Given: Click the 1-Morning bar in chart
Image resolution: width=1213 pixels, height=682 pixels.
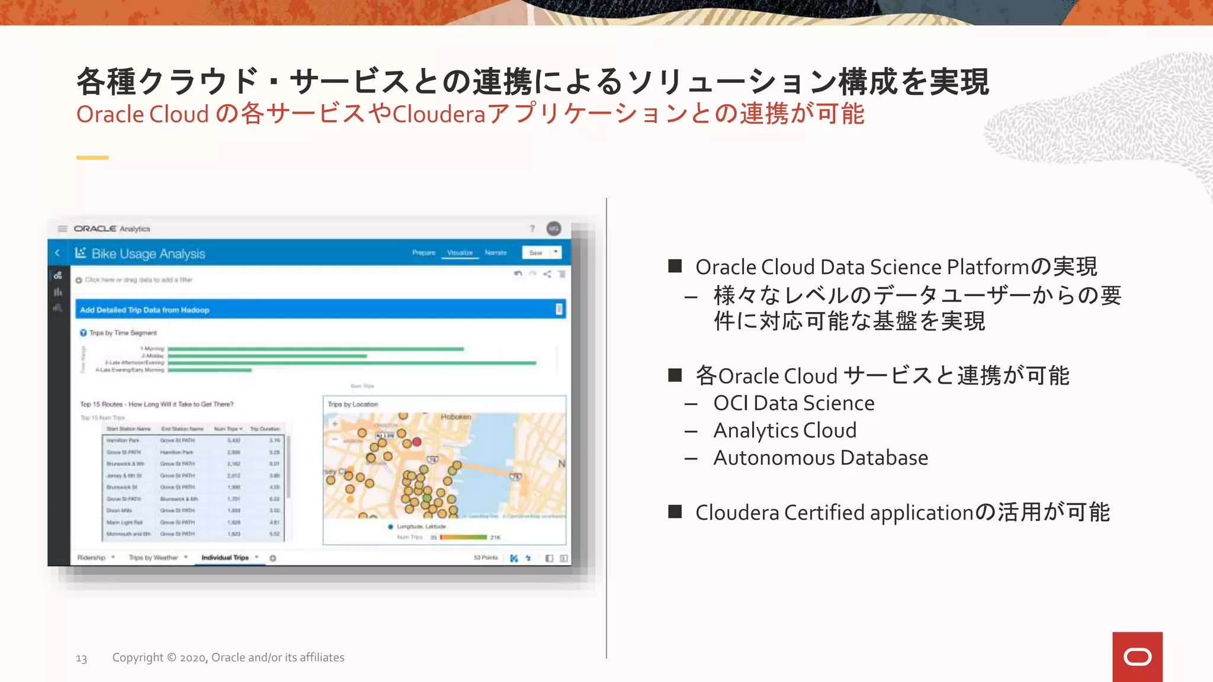Looking at the screenshot, I should 316,349.
